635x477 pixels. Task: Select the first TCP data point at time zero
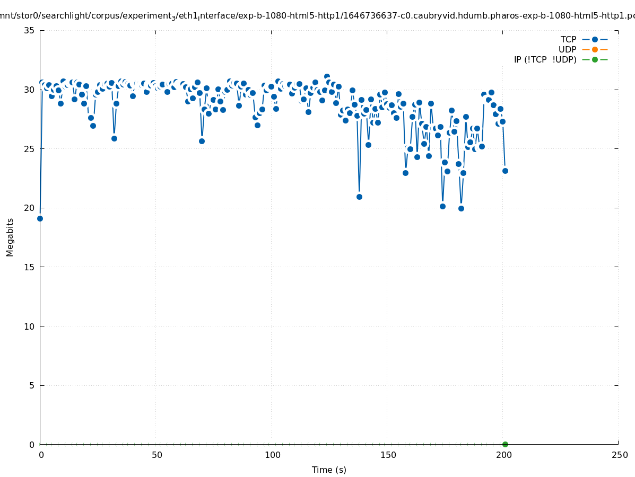pos(40,218)
